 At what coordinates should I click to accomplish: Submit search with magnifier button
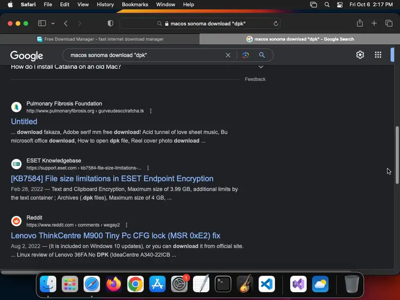(x=262, y=55)
